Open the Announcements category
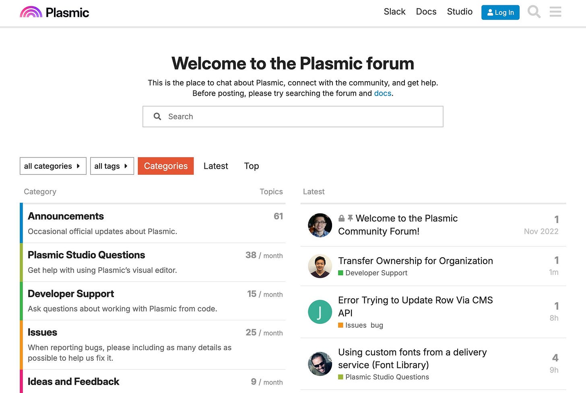 pos(66,216)
